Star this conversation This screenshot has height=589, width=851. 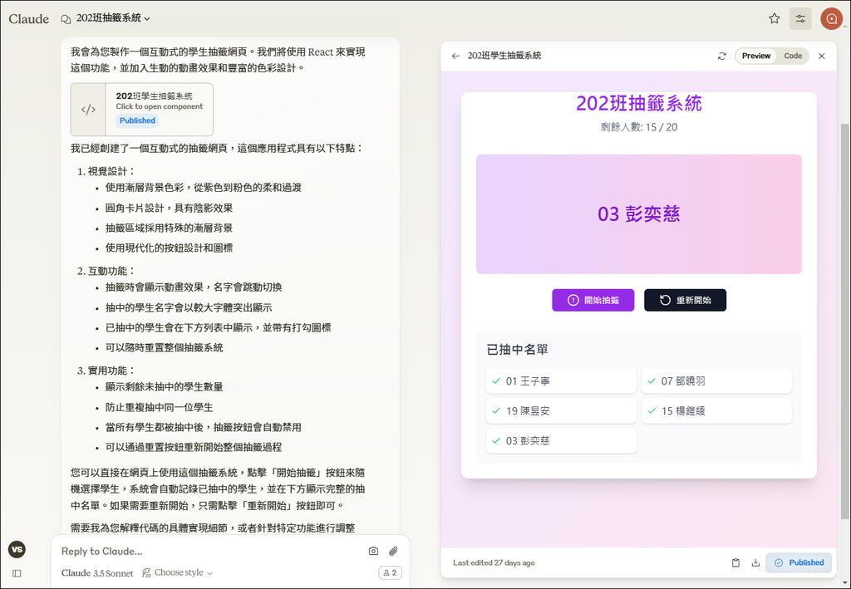click(x=775, y=19)
